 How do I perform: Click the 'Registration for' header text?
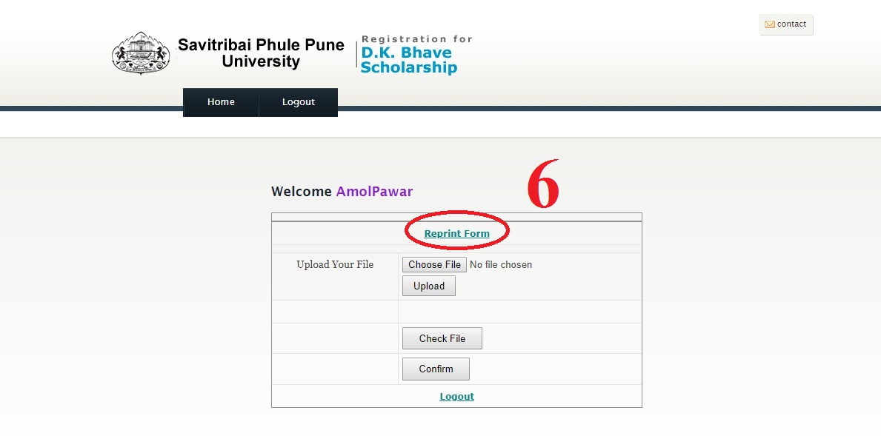coord(417,38)
